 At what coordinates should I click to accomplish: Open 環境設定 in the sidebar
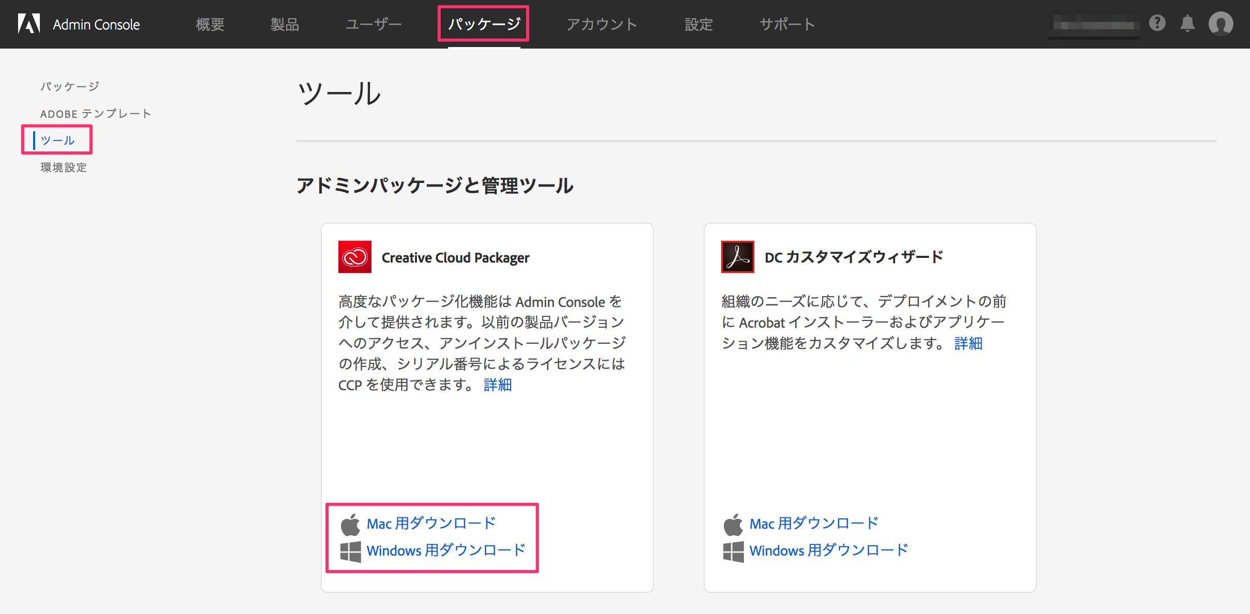tap(64, 167)
